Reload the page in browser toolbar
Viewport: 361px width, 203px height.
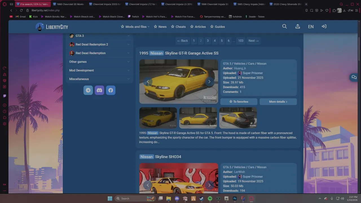(21, 10)
